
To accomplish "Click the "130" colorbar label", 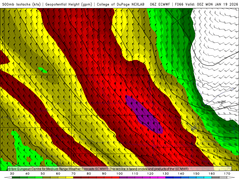I will pos(166,174).
